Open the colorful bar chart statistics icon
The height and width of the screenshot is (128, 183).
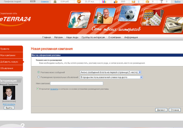[x=104, y=2]
